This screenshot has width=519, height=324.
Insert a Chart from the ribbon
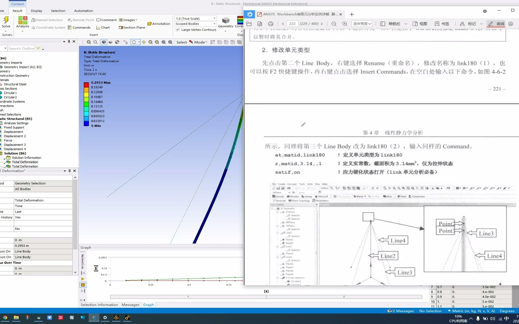pos(103,27)
